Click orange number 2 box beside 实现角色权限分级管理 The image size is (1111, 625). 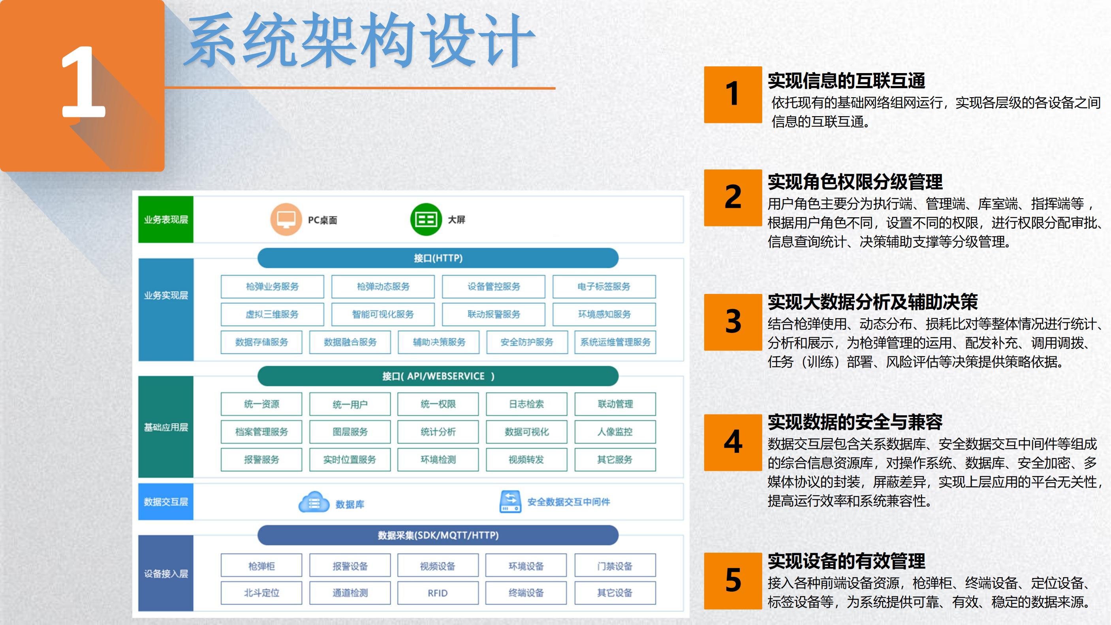[x=732, y=198]
